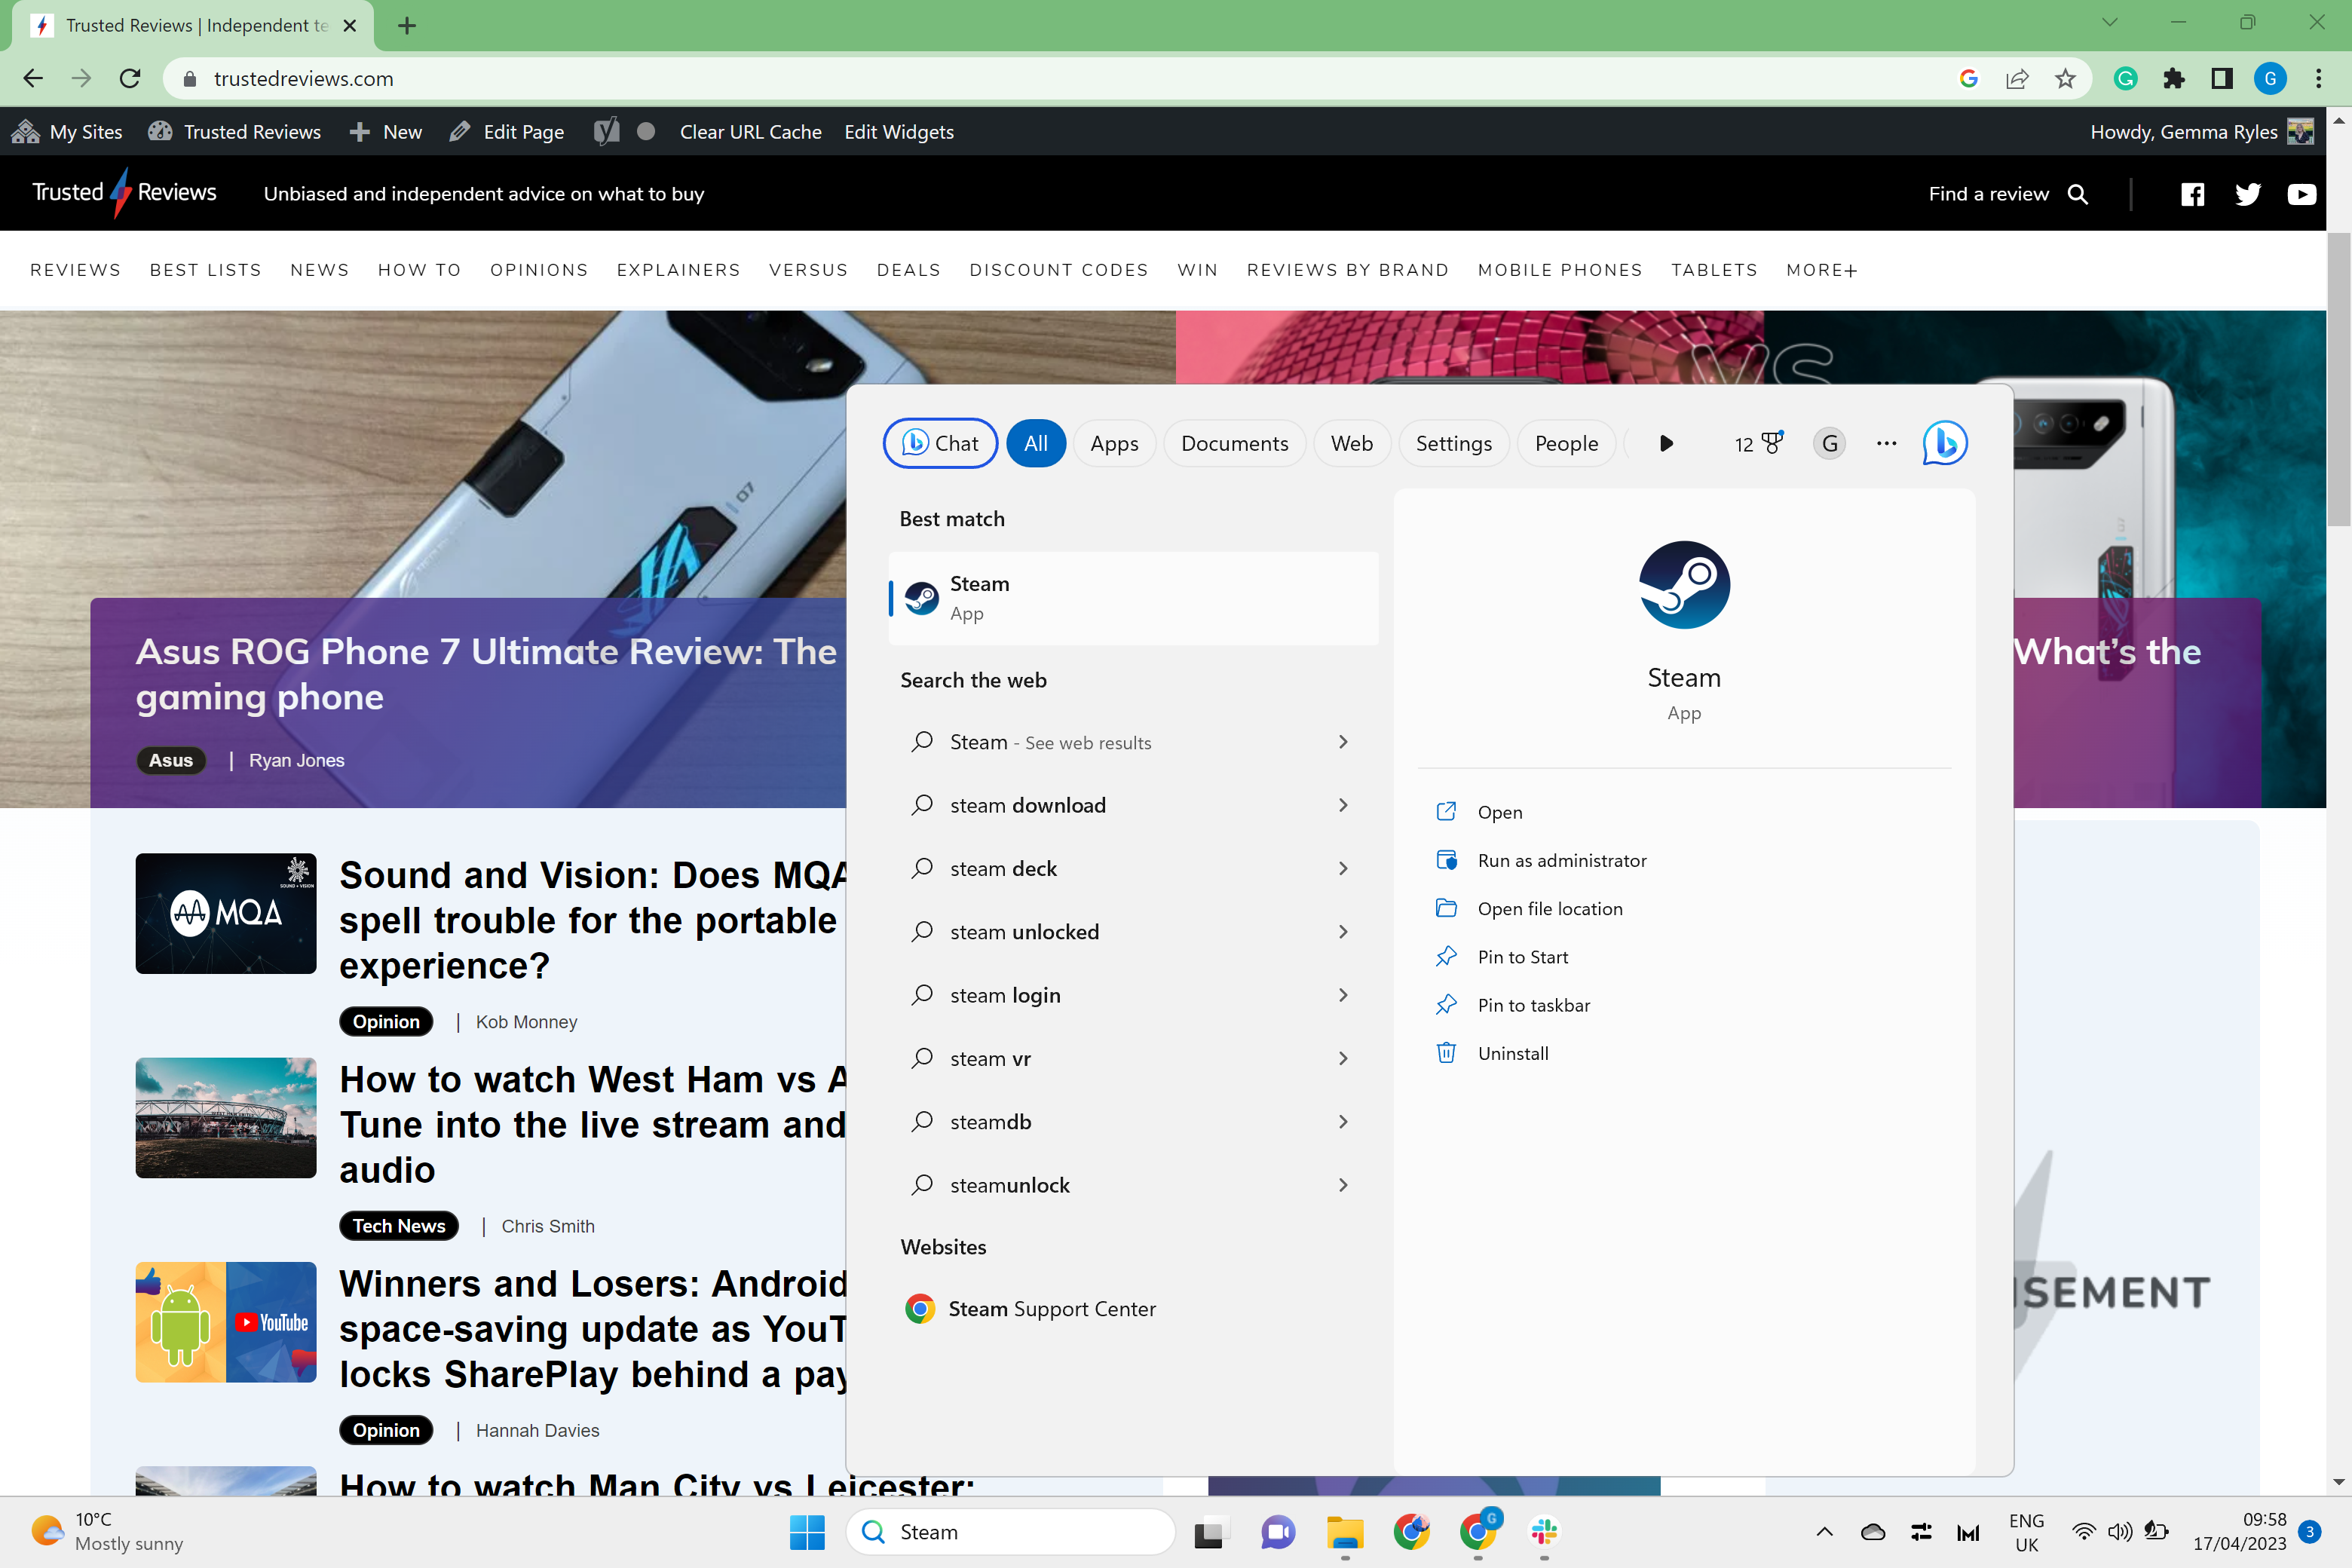Click the Yoast SEO icon in admin bar
Screen dimensions: 2352x1568
tap(606, 131)
